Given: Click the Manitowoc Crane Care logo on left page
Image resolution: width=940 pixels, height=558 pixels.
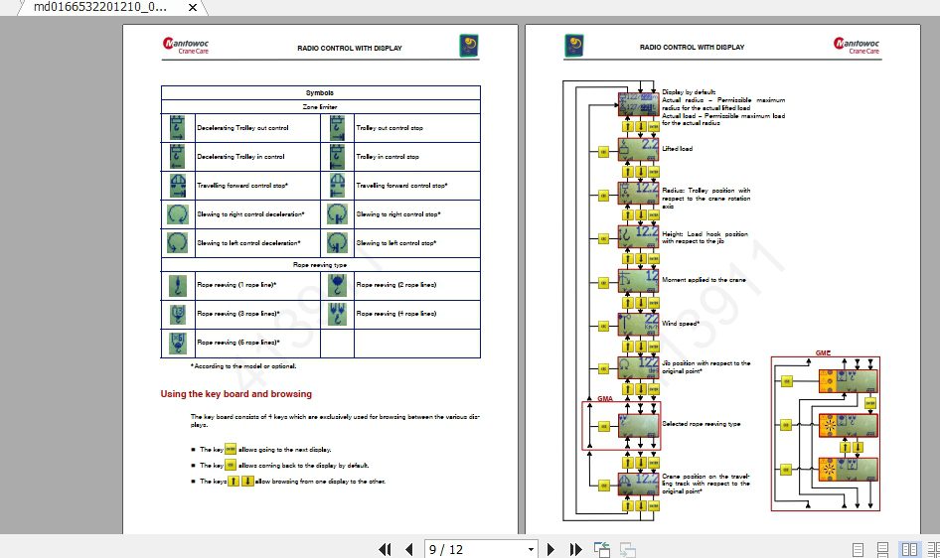Looking at the screenshot, I should tap(186, 46).
